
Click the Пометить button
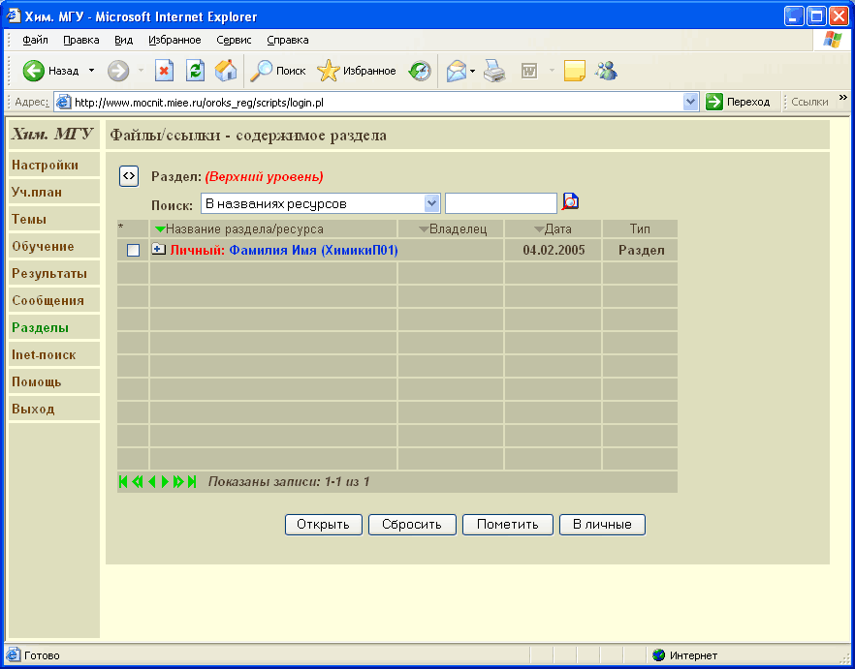[x=508, y=525]
